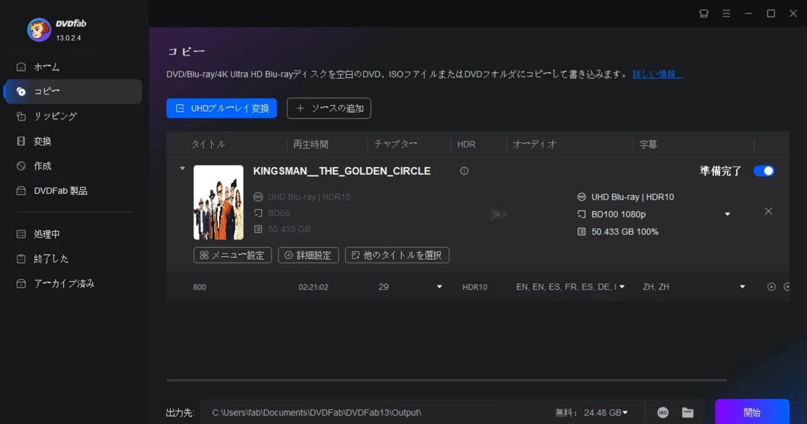Click ソースの追加 to add source

coord(329,108)
